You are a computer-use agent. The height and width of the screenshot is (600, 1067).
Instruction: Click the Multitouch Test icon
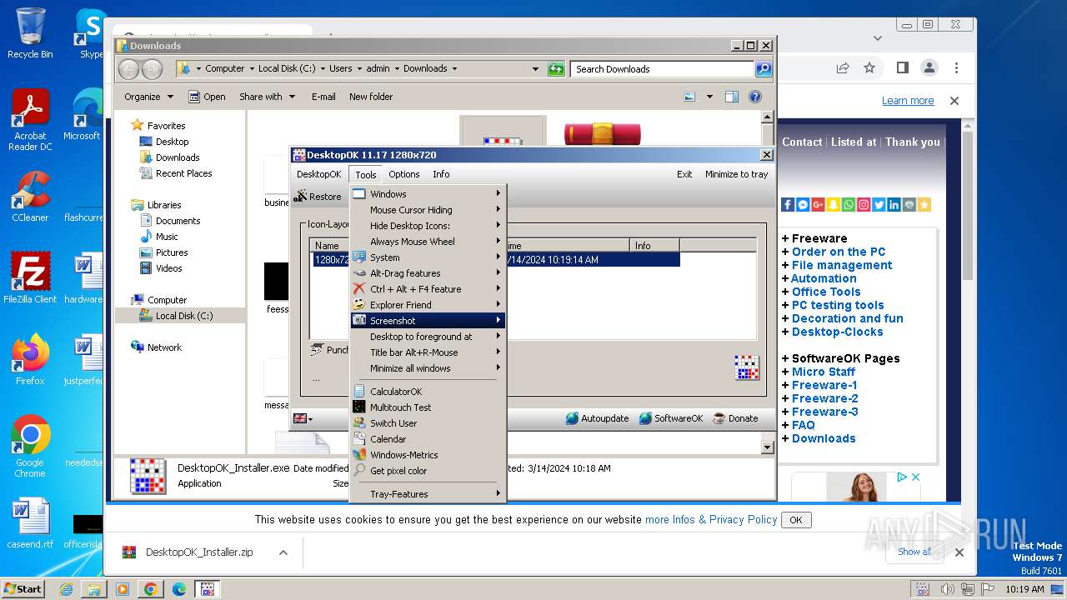pos(359,407)
